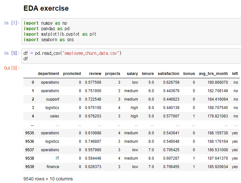Click satisfaction value 0.626759
This screenshot has height=183, width=241.
pyautogui.click(x=171, y=82)
